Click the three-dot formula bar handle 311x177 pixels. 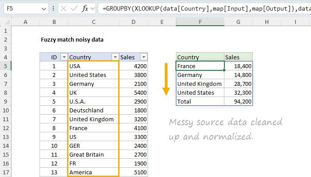(53, 8)
